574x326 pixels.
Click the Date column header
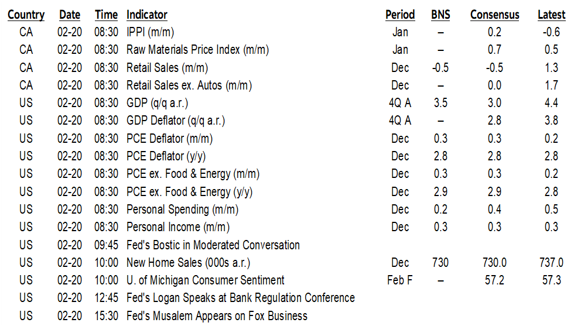coord(70,15)
